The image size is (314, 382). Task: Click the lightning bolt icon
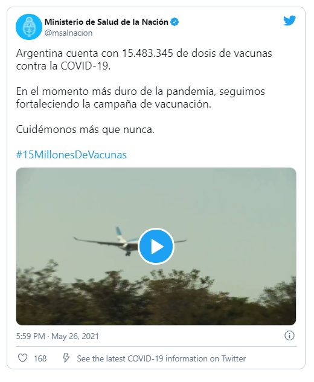tap(66, 358)
